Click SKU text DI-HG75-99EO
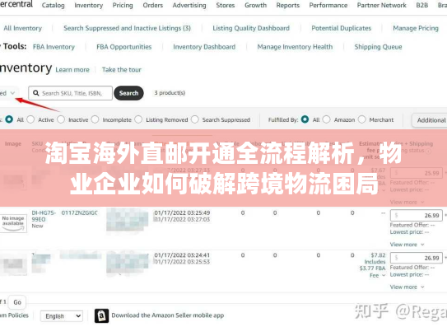 coord(44,216)
